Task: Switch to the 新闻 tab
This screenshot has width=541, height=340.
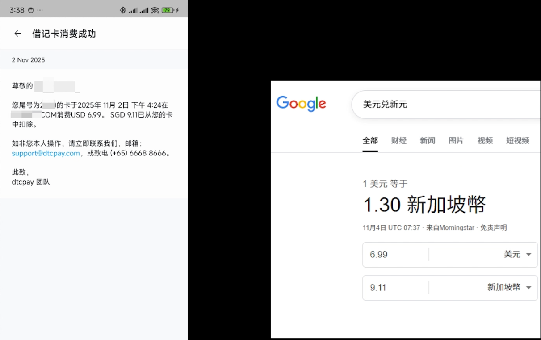Action: tap(428, 140)
